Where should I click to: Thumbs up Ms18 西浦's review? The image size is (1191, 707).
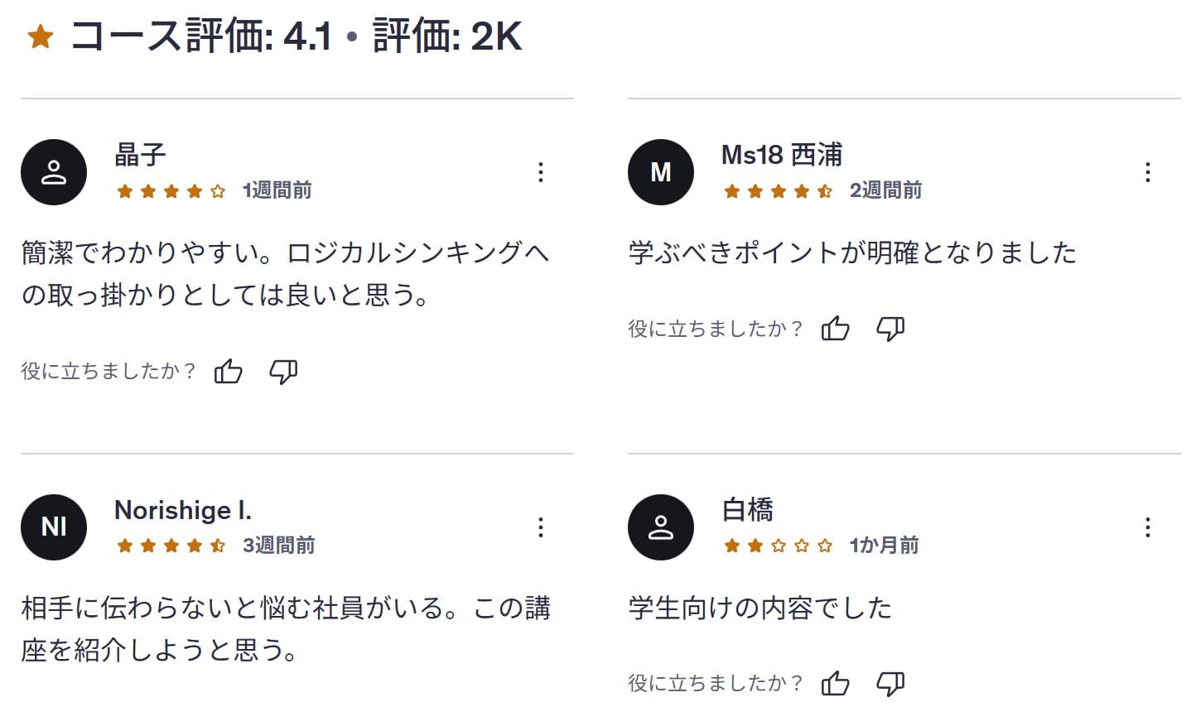pos(836,328)
